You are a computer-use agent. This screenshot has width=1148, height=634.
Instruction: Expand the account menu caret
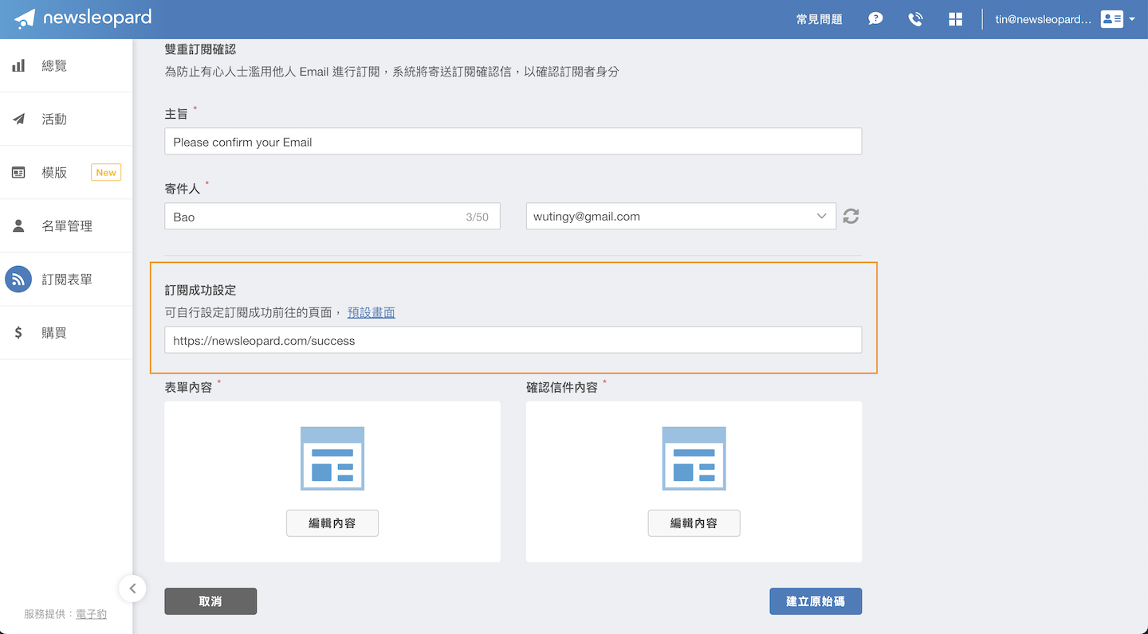coord(1132,19)
